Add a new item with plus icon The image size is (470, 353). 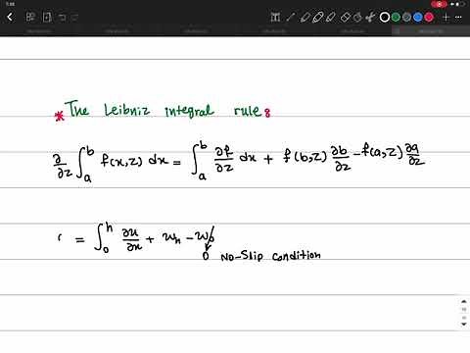tap(446, 18)
